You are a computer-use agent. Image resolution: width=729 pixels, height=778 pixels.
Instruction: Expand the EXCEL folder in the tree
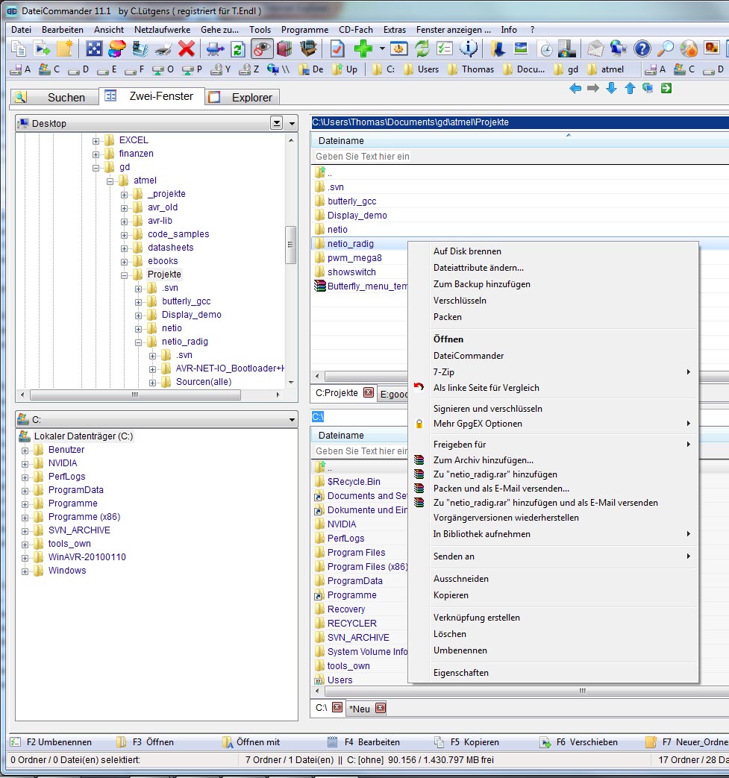pyautogui.click(x=96, y=140)
